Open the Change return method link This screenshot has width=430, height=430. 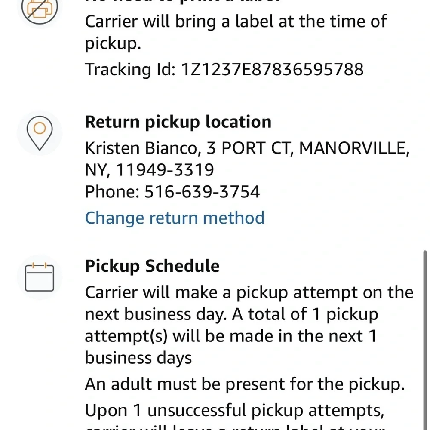[175, 218]
